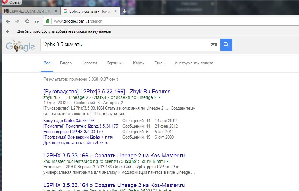Open Speed Dial grid icon
Image resolution: width=299 pixels, height=191 pixels.
pos(37,21)
